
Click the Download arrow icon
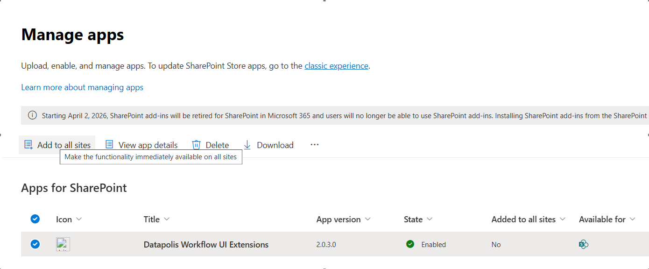tap(247, 145)
